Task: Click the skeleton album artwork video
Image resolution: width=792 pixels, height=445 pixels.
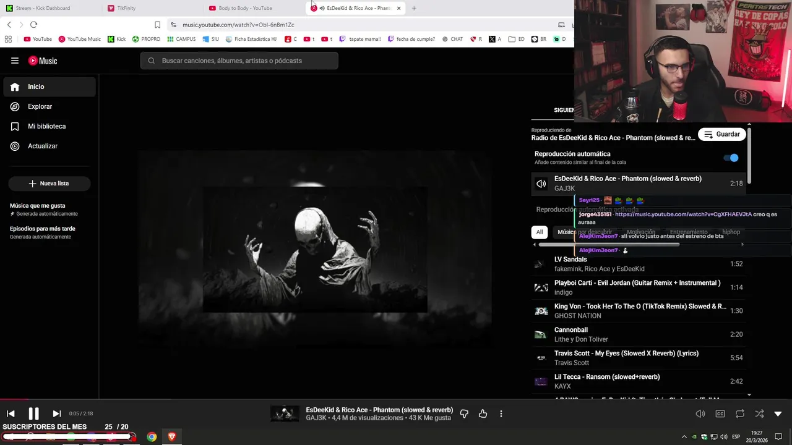Action: (315, 250)
